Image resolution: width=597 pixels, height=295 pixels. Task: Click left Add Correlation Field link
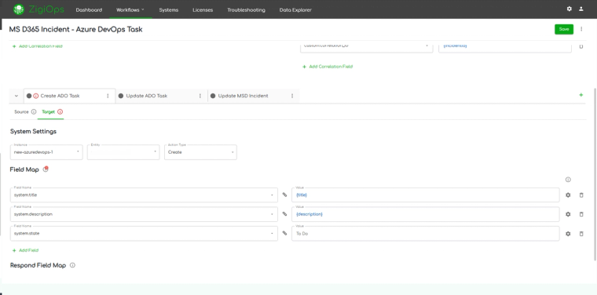coord(38,46)
